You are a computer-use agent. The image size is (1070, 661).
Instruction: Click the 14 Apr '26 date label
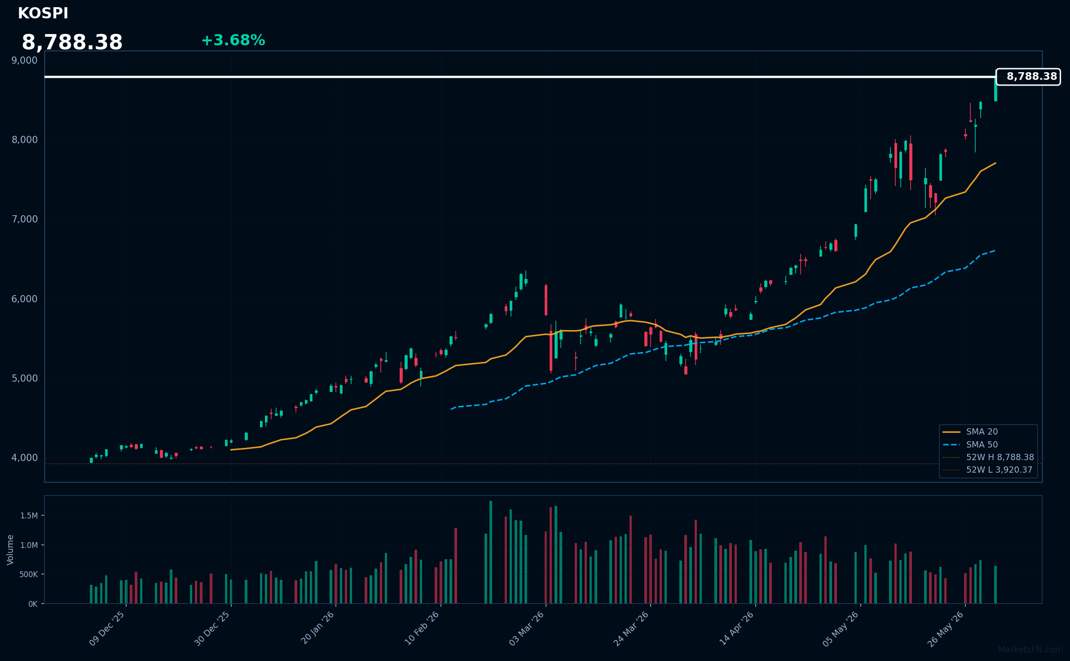(737, 628)
